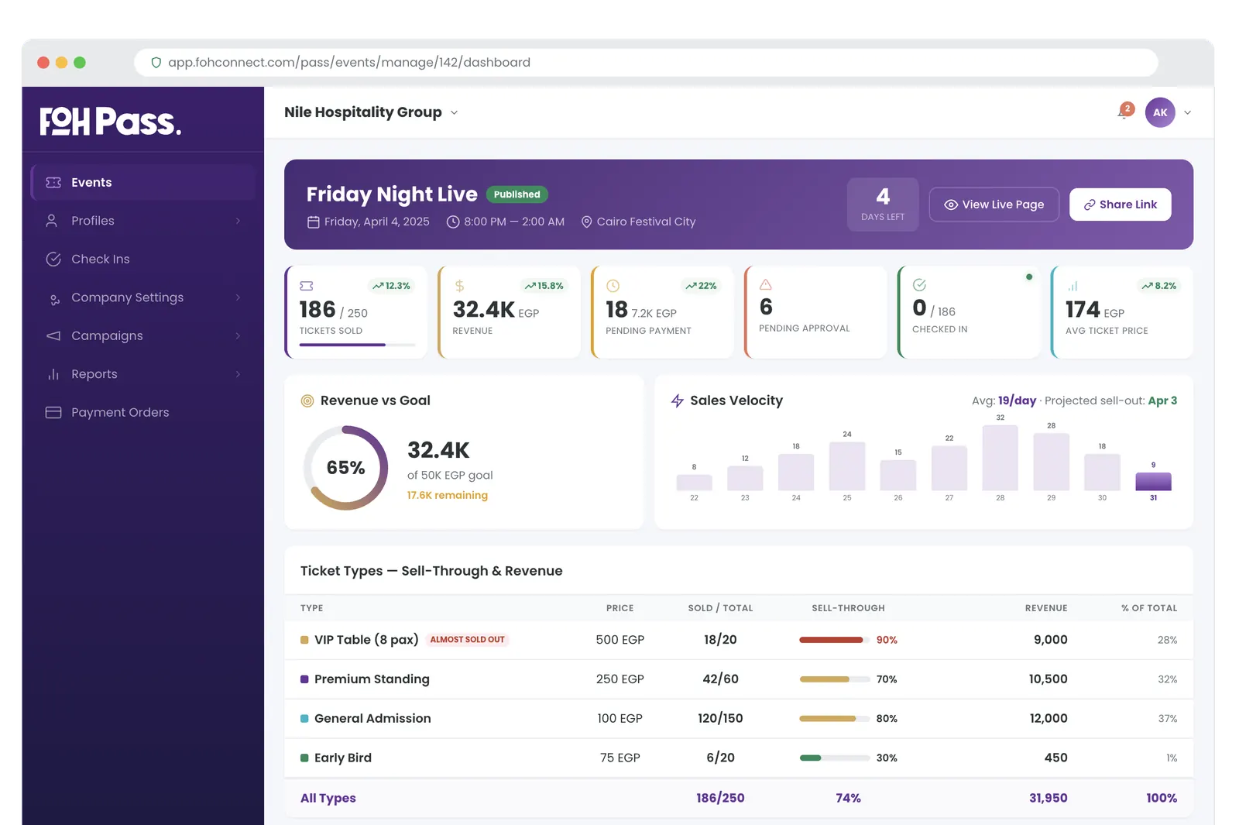
Task: Click the clock icon beside 8:00 PM time
Action: pos(453,222)
